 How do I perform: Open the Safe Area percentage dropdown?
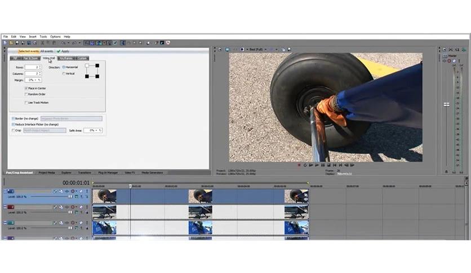(x=96, y=130)
